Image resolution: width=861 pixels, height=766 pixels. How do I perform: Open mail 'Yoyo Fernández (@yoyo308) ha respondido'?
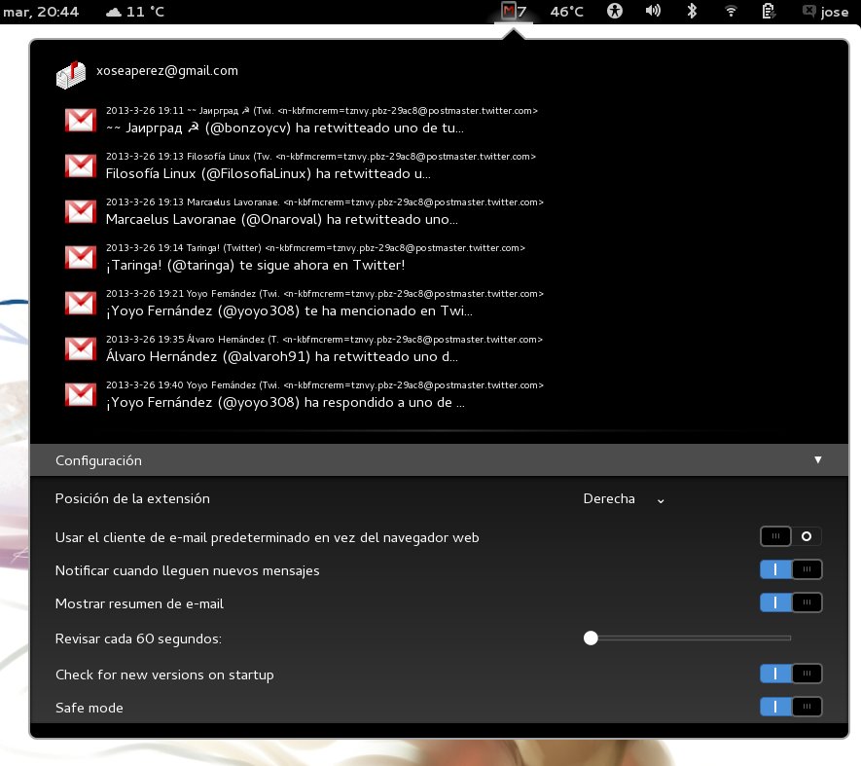pos(285,402)
